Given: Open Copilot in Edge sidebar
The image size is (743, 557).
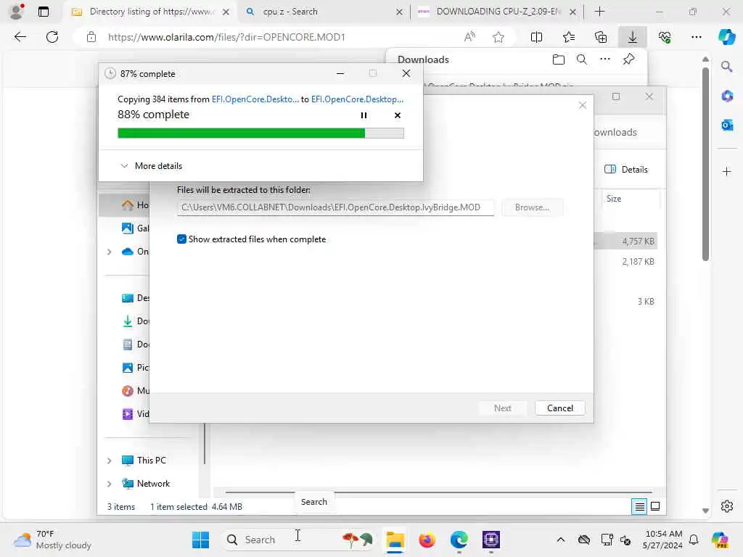Looking at the screenshot, I should pos(726,37).
